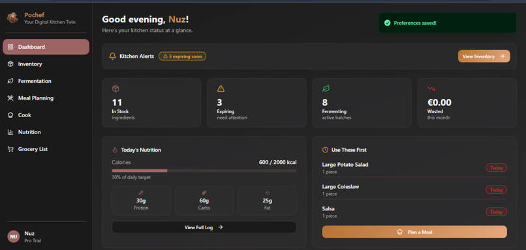
Task: Open the Dashboard page
Action: point(46,47)
